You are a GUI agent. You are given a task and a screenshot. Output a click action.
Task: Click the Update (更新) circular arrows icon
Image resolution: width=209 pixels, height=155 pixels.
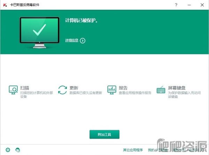tap(62, 90)
